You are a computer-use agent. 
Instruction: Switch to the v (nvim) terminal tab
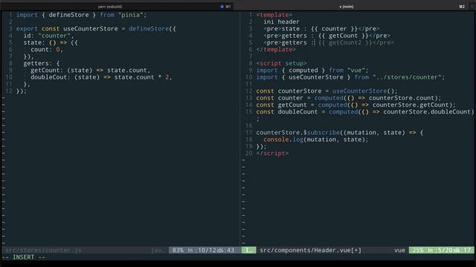pyautogui.click(x=346, y=7)
